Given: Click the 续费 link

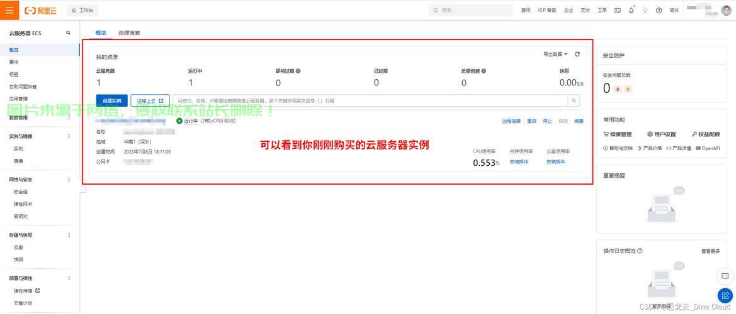Looking at the screenshot, I should [x=579, y=121].
